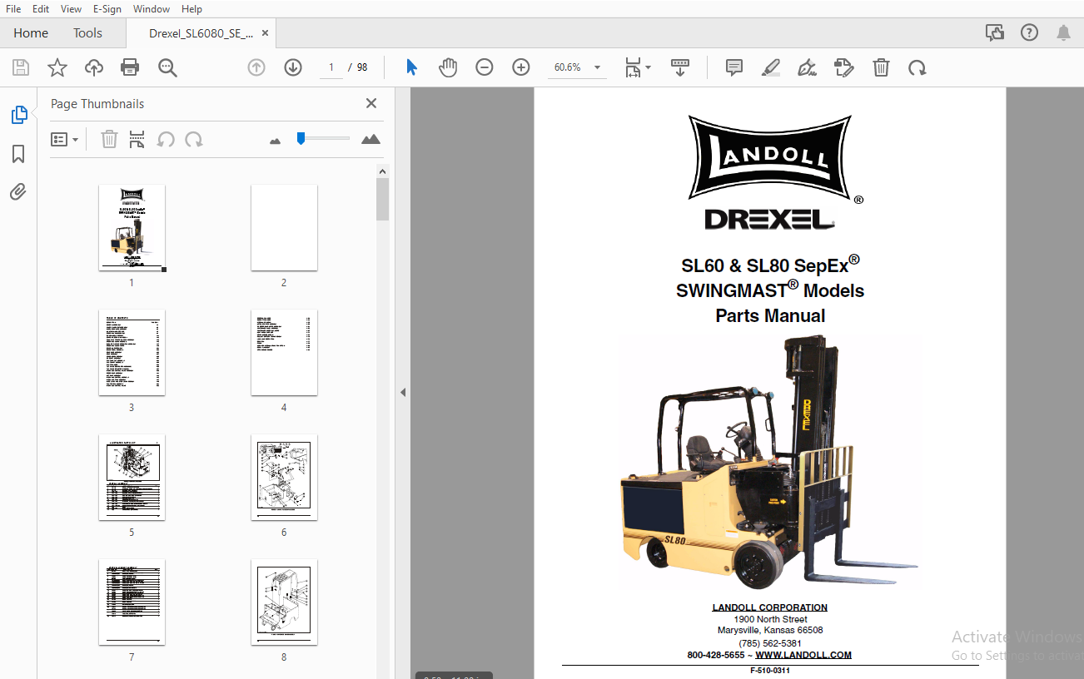1084x679 pixels.
Task: Select page 6 thumbnail
Action: coord(284,478)
